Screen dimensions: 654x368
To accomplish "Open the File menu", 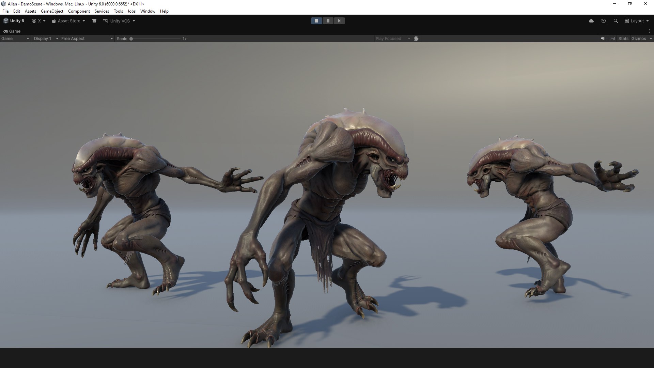I will pos(5,11).
